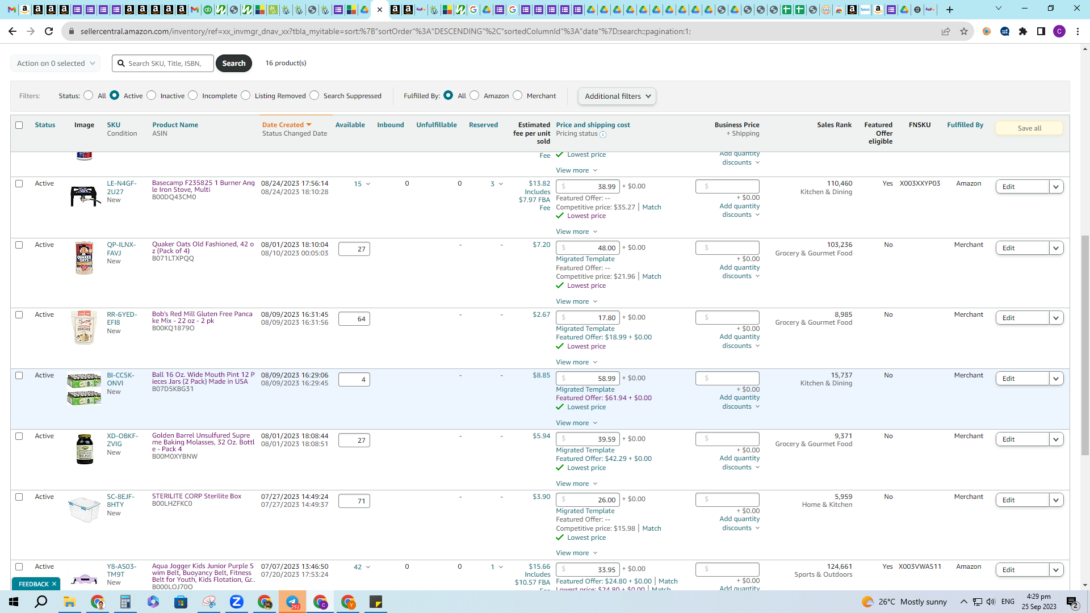This screenshot has height=613, width=1090.
Task: Open Sticky Notes from the taskbar
Action: 376,602
